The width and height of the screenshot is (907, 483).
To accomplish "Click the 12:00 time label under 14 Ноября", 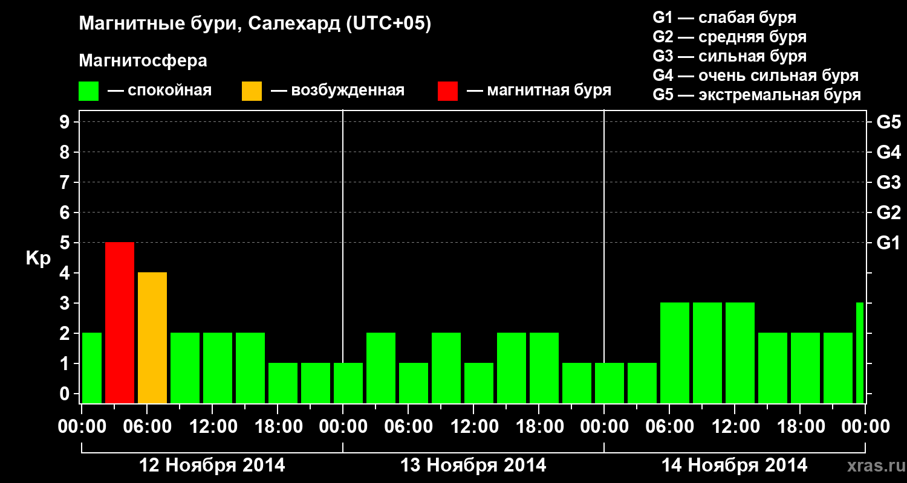I will (735, 426).
